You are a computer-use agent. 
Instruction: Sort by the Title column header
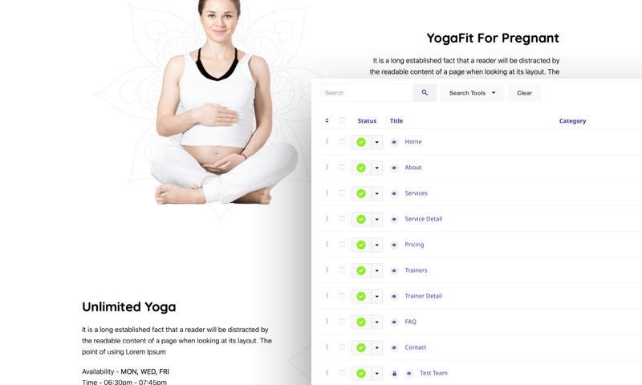[x=396, y=120]
